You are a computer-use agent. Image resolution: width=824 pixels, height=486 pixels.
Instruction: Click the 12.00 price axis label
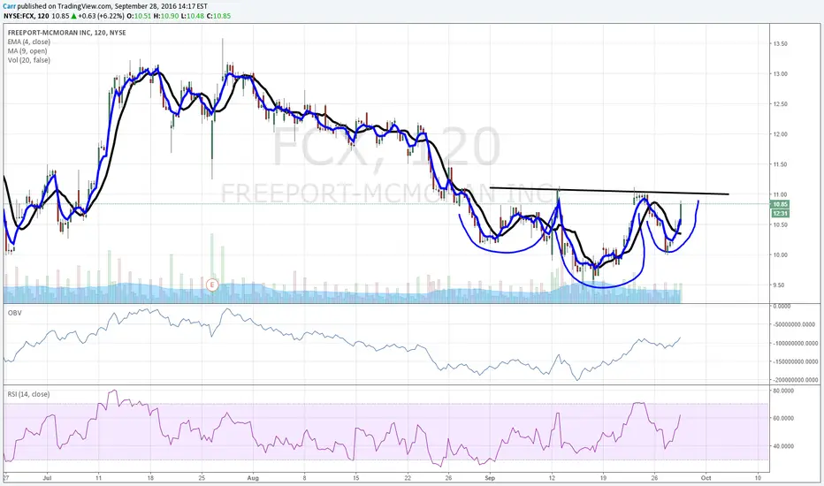coord(781,134)
